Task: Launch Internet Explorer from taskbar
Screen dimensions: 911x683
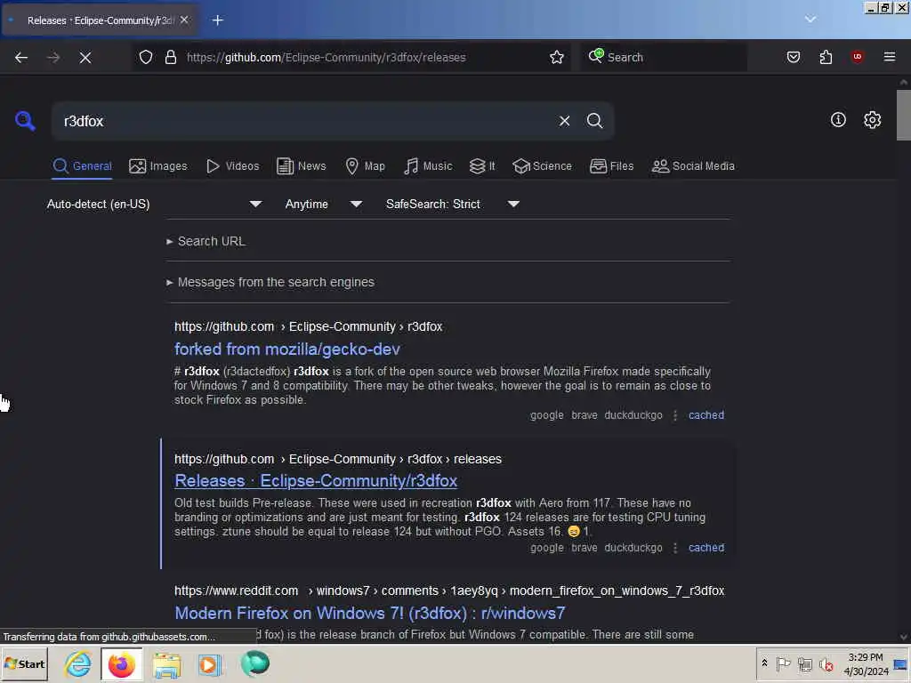Action: tap(78, 663)
